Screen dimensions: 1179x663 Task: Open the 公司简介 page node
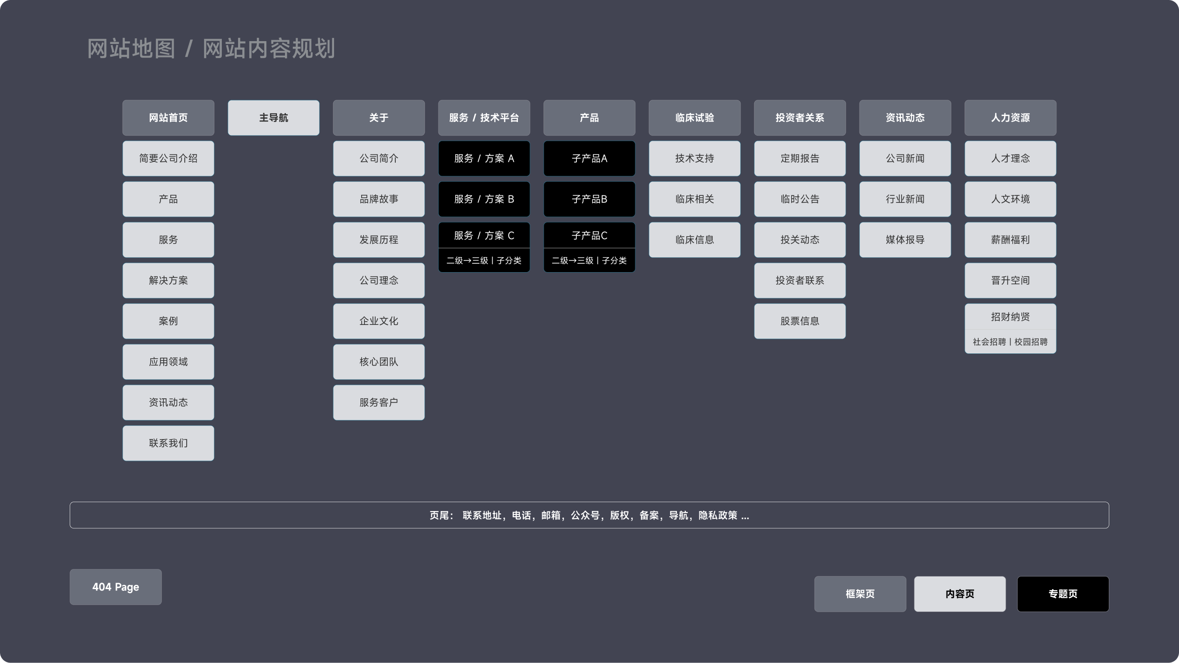coord(378,159)
